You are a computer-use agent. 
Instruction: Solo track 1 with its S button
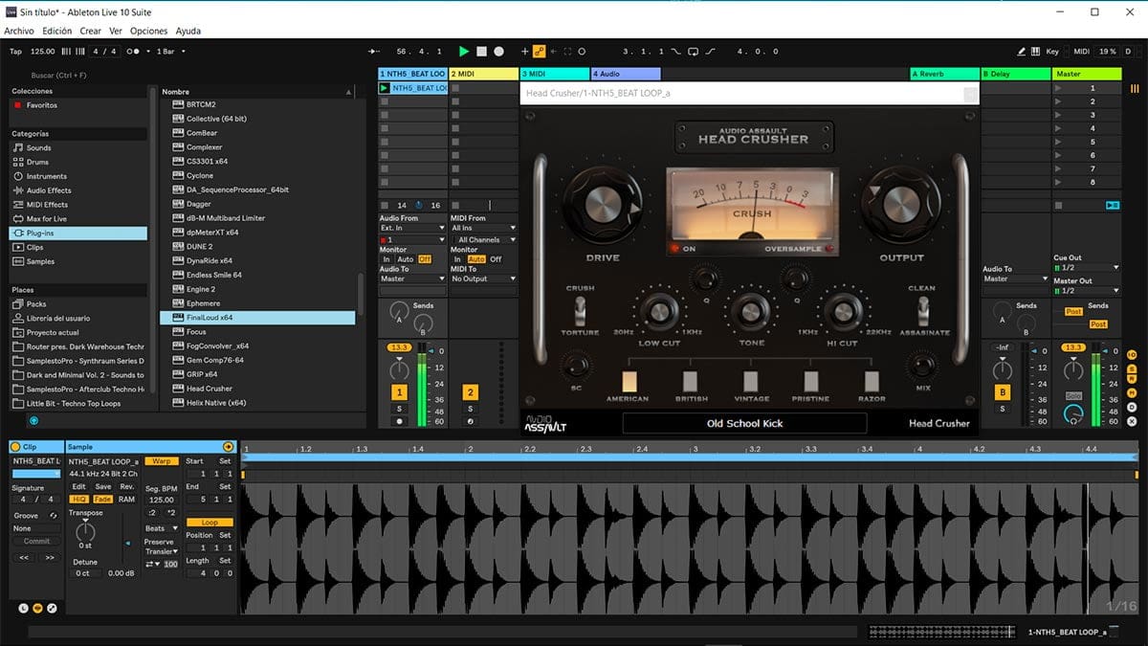pyautogui.click(x=400, y=409)
